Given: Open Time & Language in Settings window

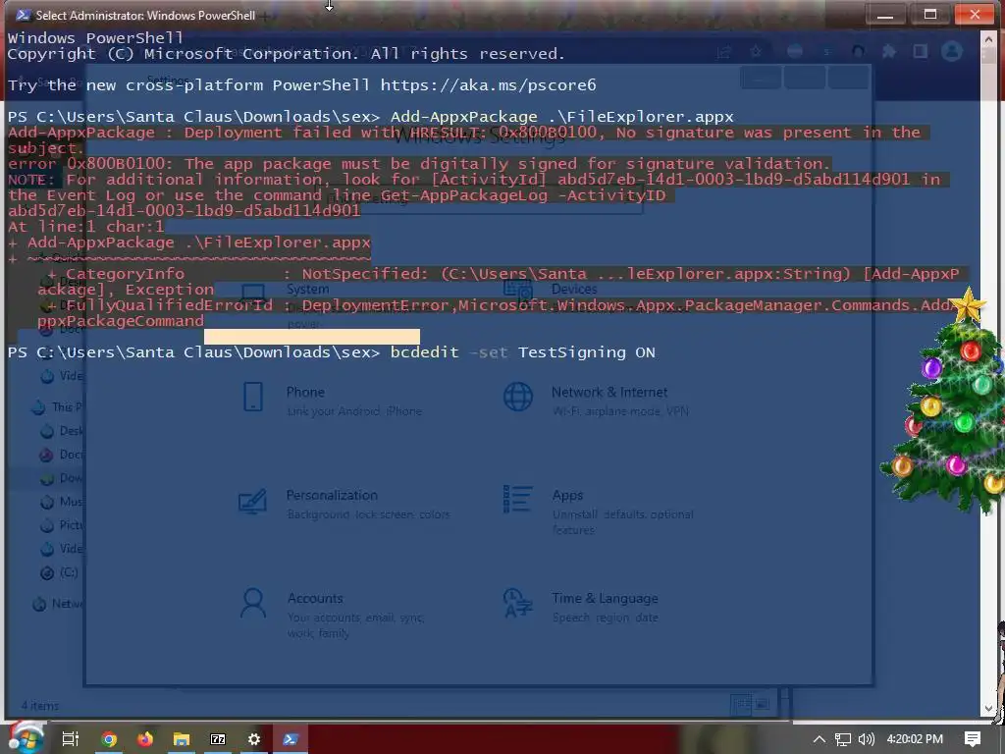Looking at the screenshot, I should 581,606.
